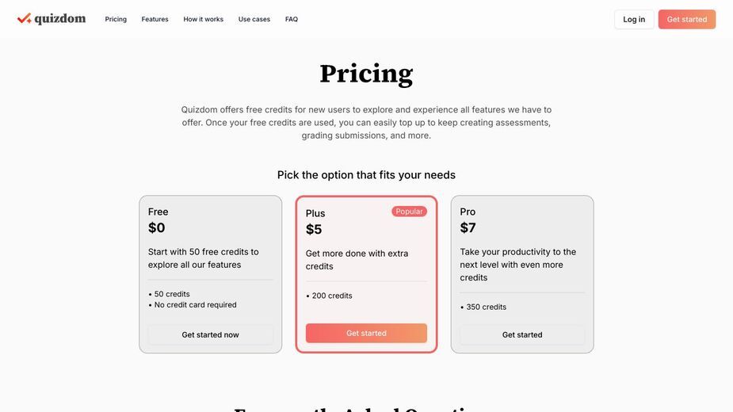Screen dimensions: 733x412
Task: Select the Plus plan card title
Action: pos(315,213)
